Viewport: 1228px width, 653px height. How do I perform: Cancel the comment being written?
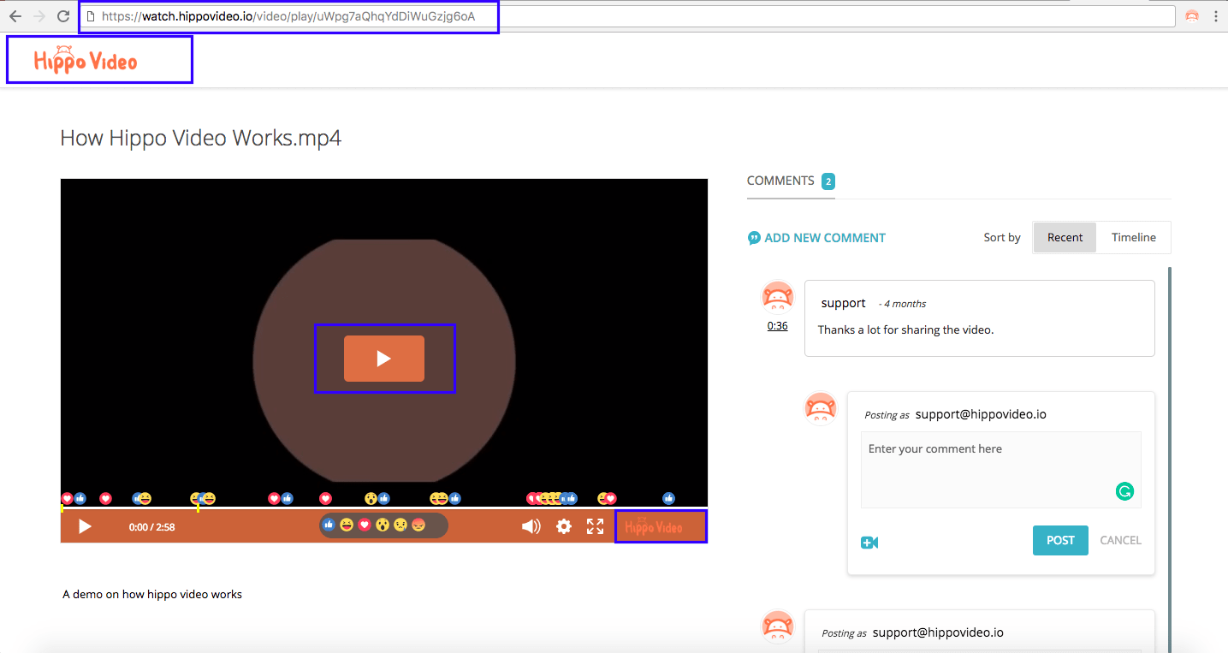coord(1120,540)
